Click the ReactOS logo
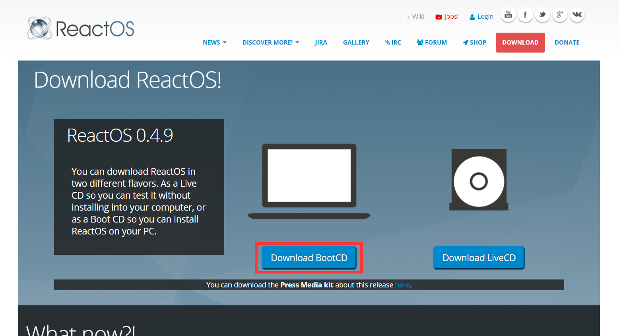 click(x=81, y=28)
